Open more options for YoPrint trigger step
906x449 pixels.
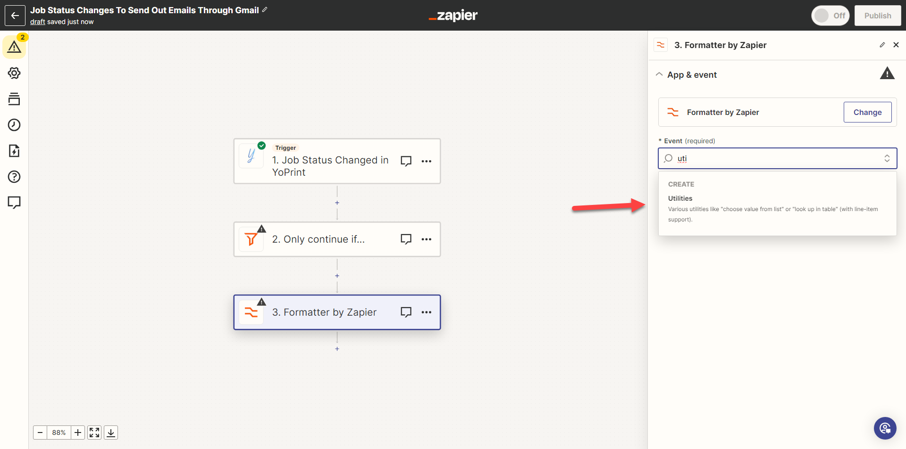pyautogui.click(x=427, y=161)
